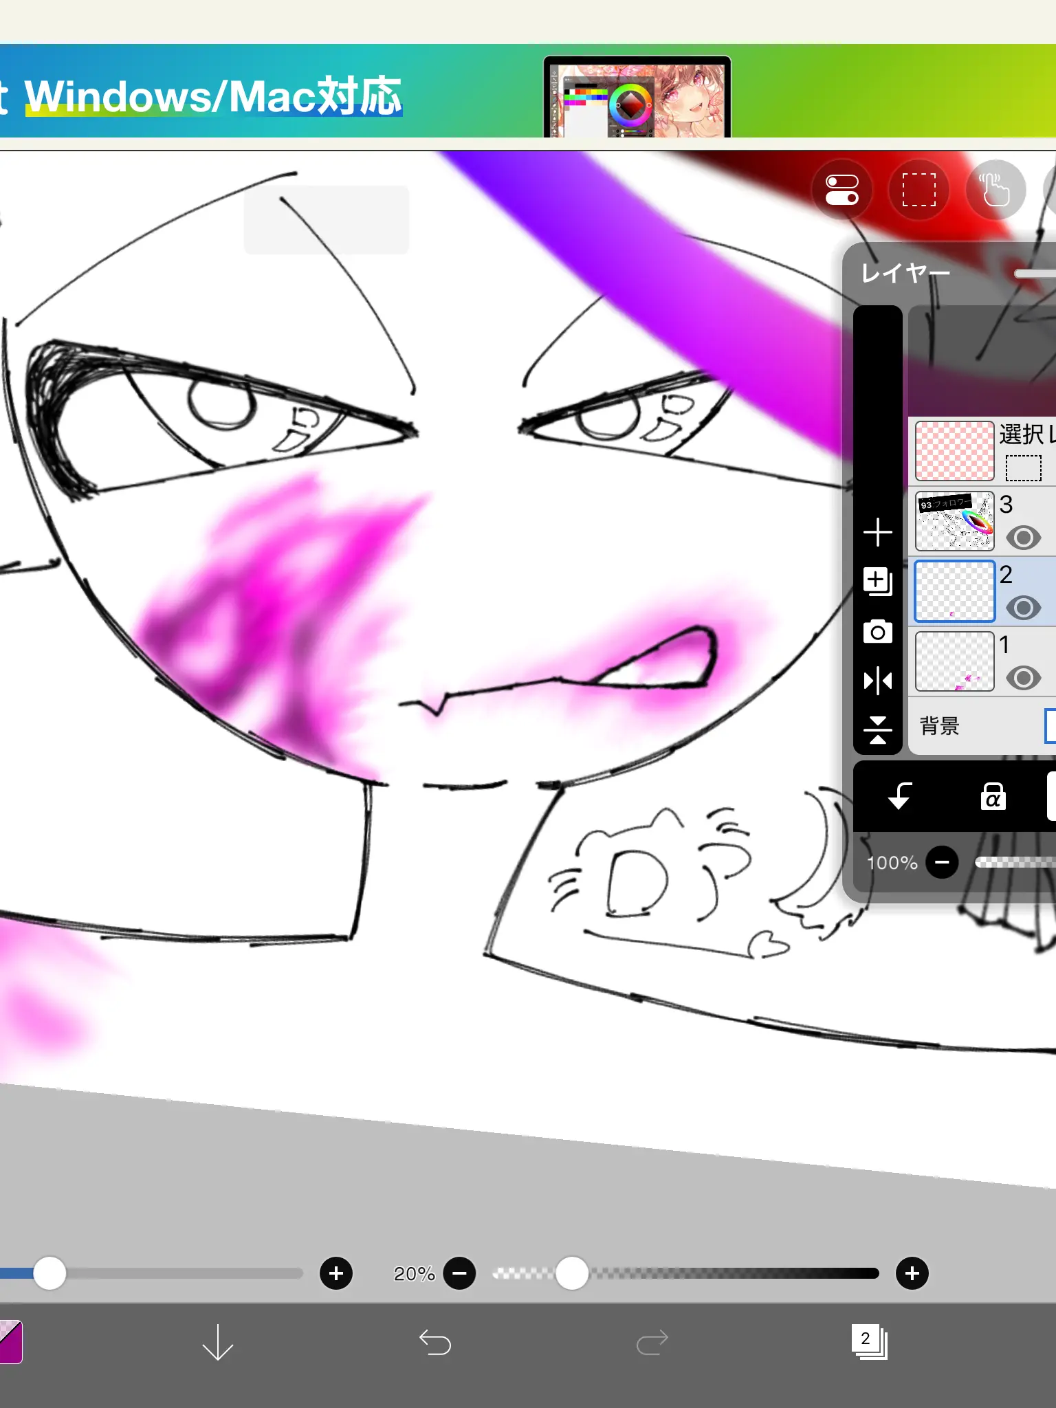Image resolution: width=1056 pixels, height=1408 pixels.
Task: Collapse tools with down arrow
Action: (218, 1342)
